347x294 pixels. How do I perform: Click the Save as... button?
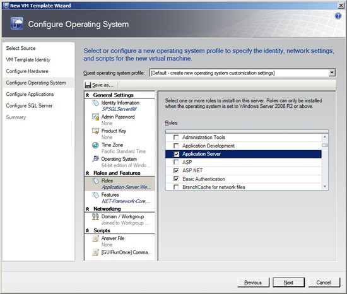100,85
